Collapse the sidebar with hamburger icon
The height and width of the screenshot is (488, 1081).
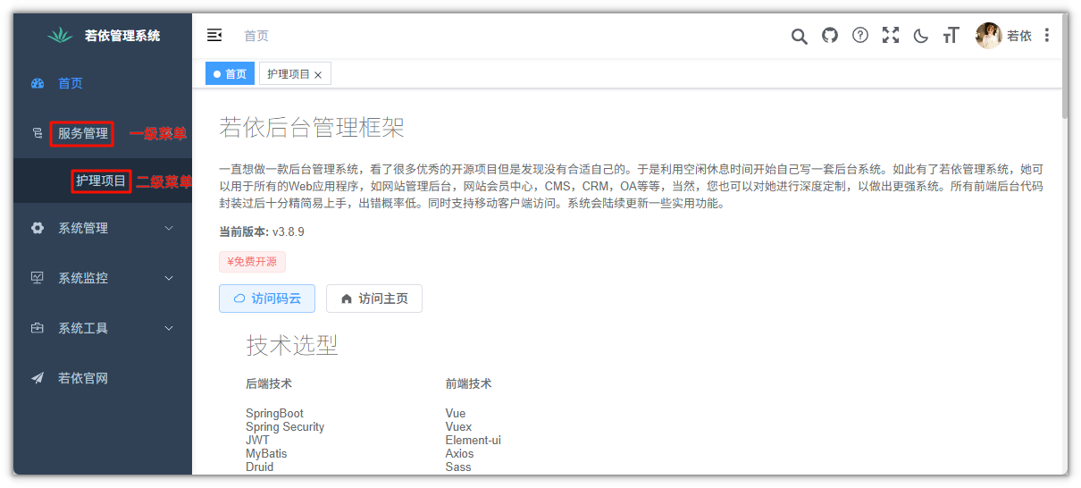[x=214, y=36]
